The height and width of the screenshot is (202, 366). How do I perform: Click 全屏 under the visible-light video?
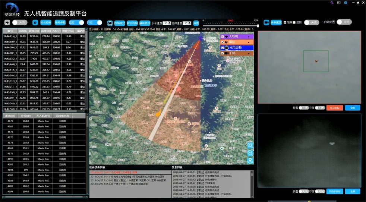(x=353, y=108)
